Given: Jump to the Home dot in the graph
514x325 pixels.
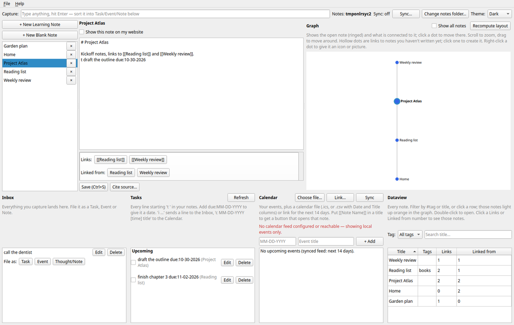Looking at the screenshot, I should pos(397,179).
